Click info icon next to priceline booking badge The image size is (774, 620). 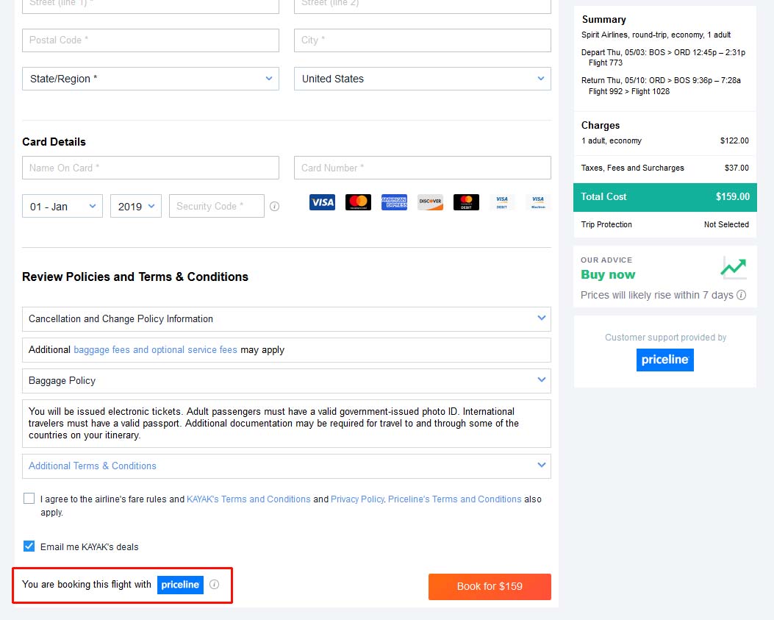point(214,585)
